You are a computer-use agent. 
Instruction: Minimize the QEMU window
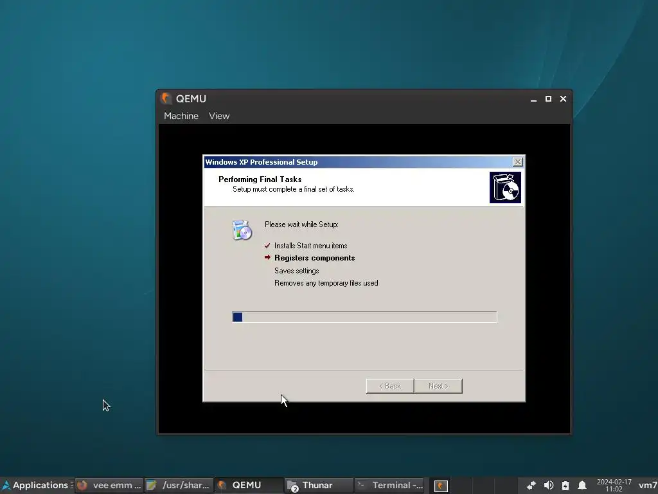pyautogui.click(x=533, y=98)
